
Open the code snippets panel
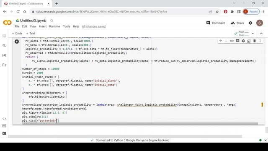[x=4, y=118]
